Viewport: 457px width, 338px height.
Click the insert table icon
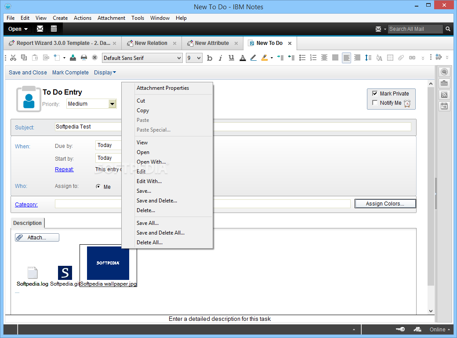(390, 58)
